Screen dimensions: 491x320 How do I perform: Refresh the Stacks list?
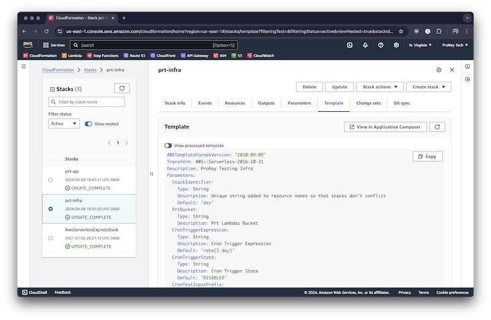[122, 88]
